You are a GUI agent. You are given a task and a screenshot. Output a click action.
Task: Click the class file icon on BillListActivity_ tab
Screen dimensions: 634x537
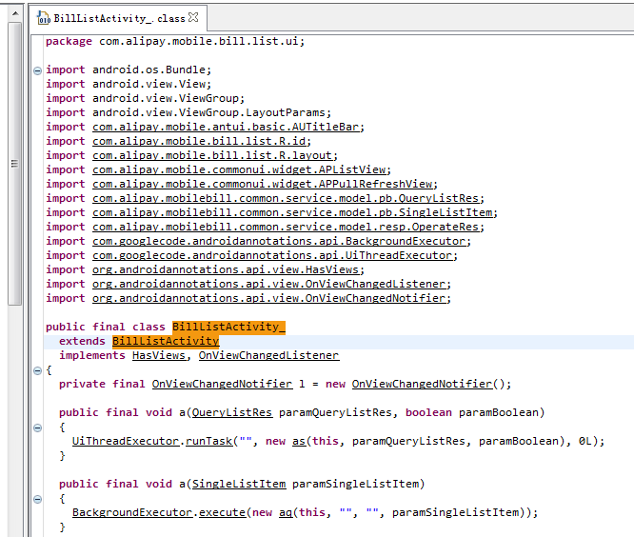click(43, 18)
